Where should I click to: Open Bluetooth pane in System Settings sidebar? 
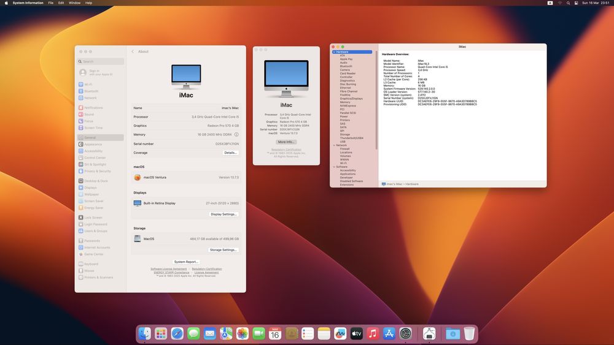tap(100, 91)
